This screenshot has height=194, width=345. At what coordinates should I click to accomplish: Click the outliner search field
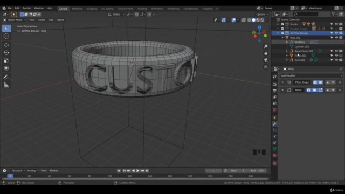(x=306, y=15)
